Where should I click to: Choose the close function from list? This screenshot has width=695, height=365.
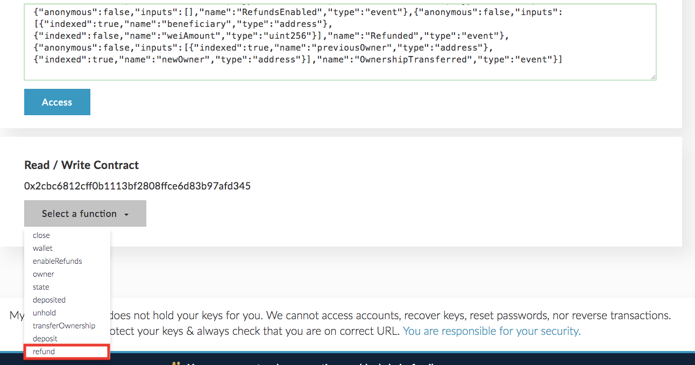(41, 235)
